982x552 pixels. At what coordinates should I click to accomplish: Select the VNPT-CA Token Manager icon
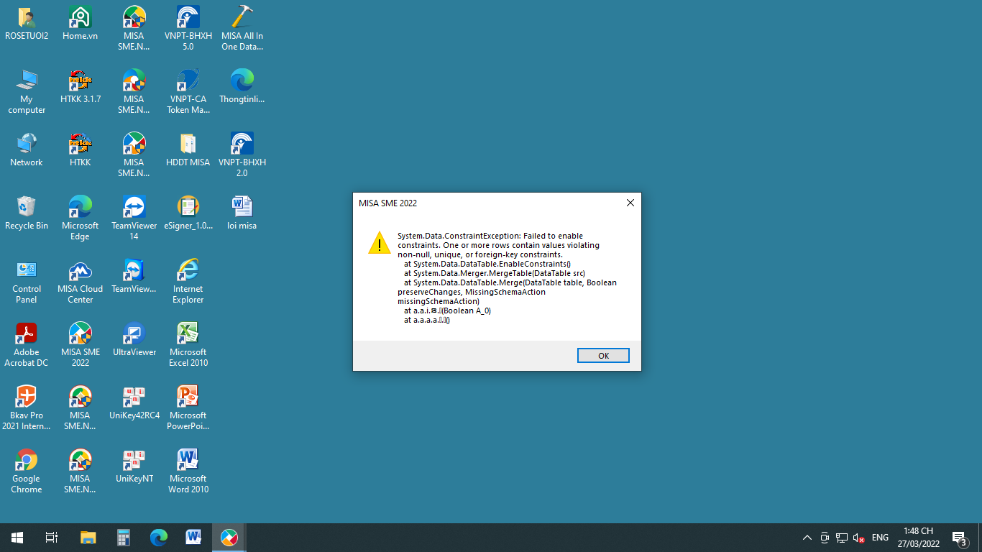click(x=188, y=92)
